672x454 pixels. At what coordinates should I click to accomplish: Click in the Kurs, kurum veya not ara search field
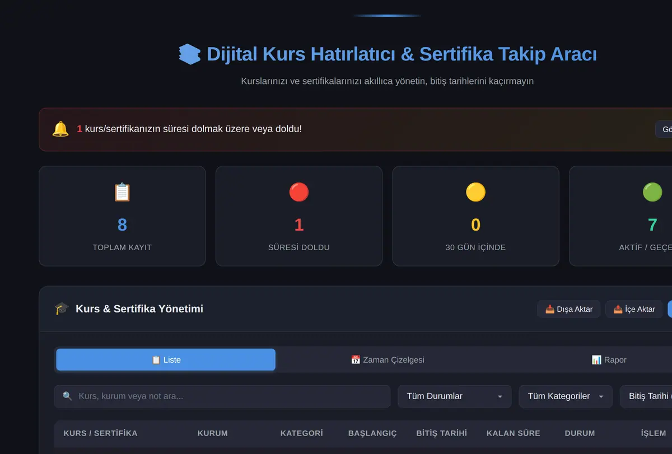point(222,396)
